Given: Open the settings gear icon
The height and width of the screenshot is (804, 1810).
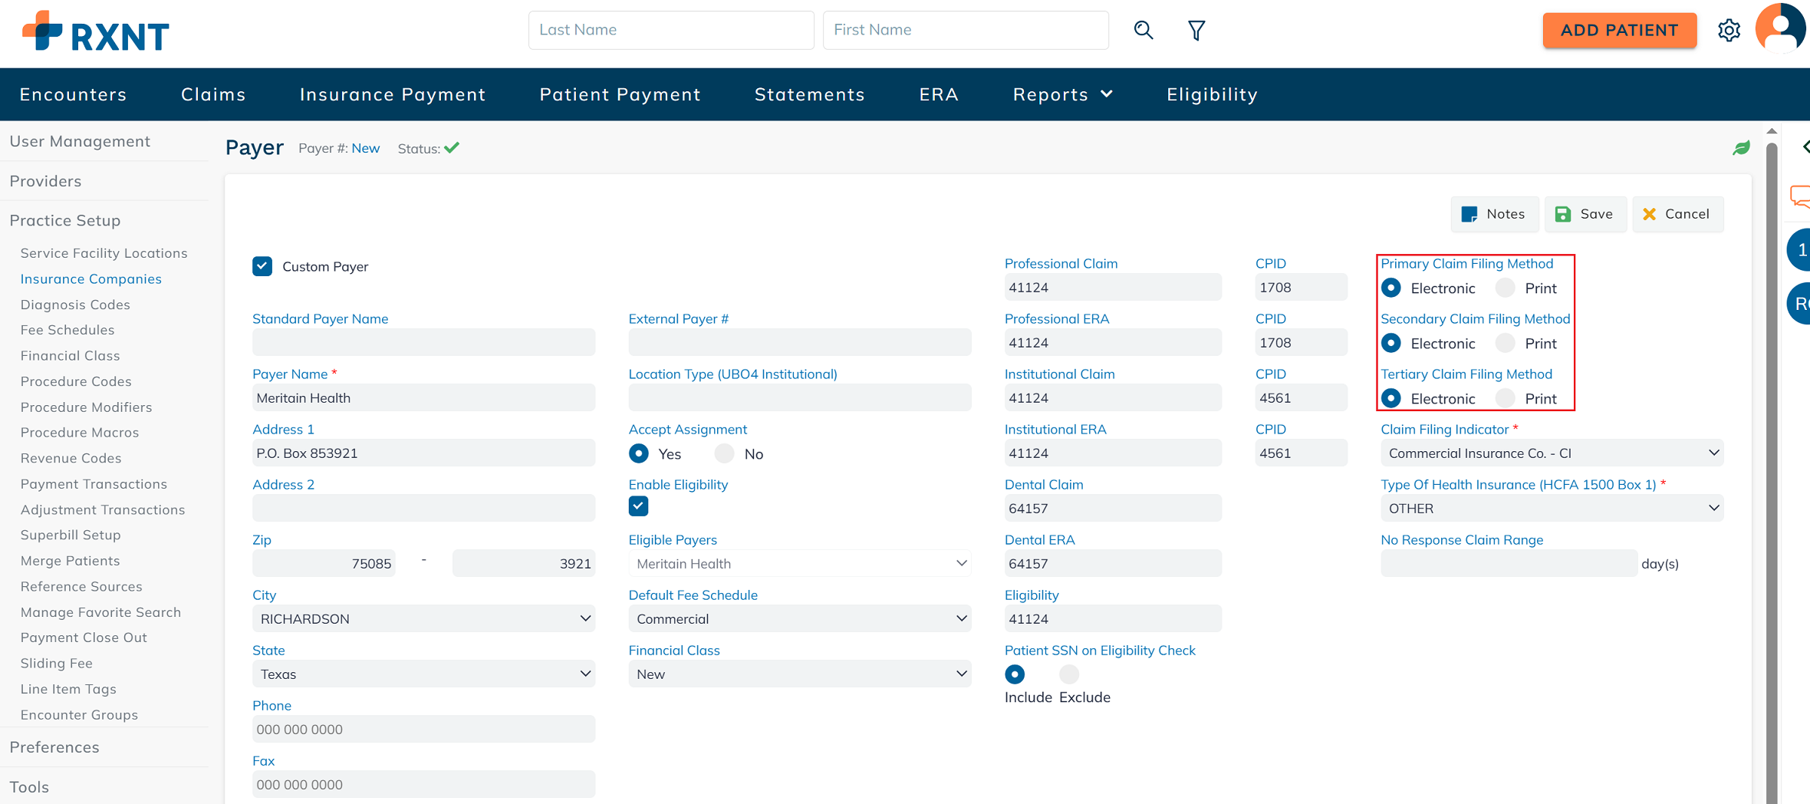Looking at the screenshot, I should click(x=1729, y=31).
